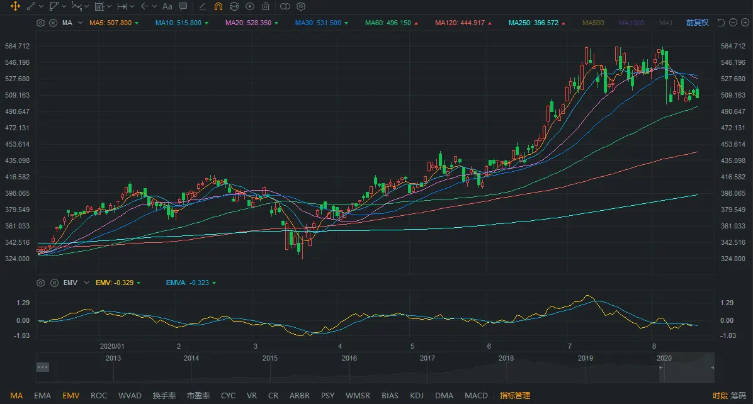Toggle visibility of all drawings eye icon
The image size is (753, 404).
(250, 6)
